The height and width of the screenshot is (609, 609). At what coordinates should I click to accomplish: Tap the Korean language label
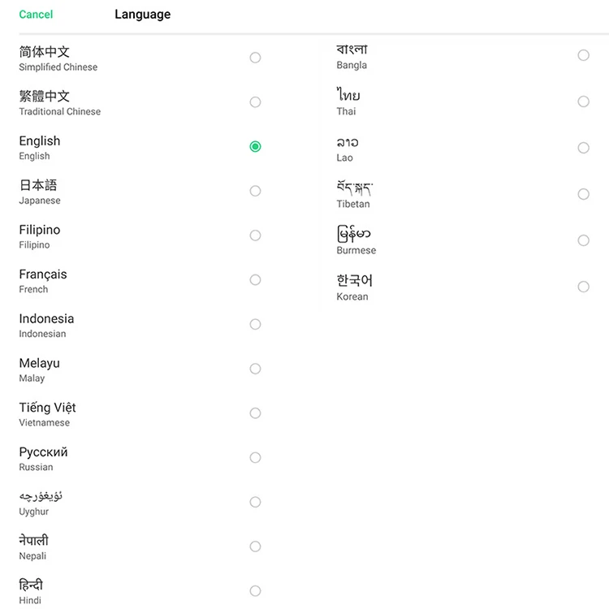(355, 287)
